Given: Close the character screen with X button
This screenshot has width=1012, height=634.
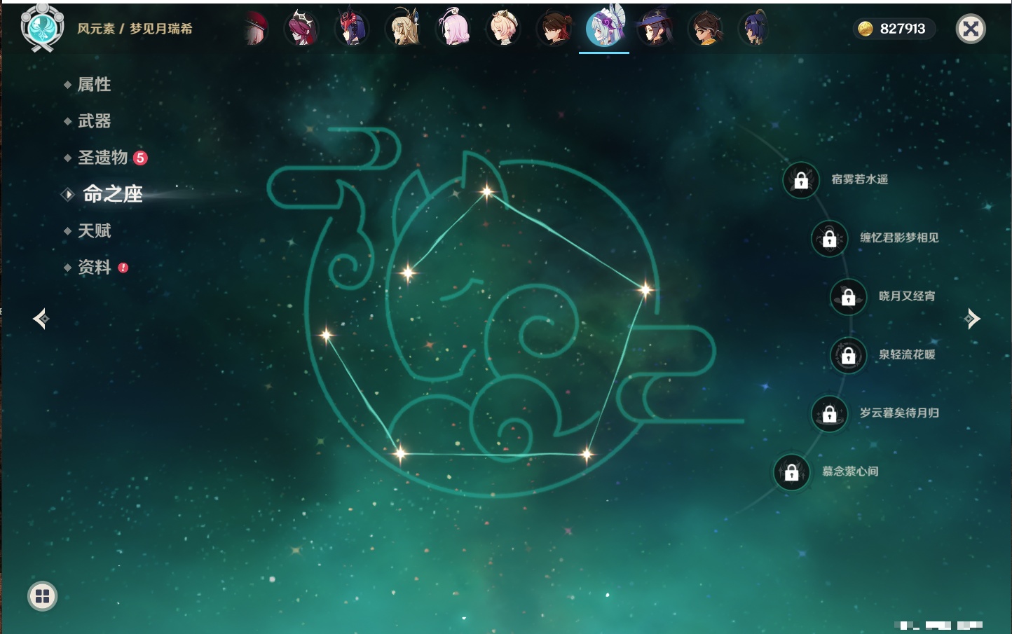Looking at the screenshot, I should pos(971,29).
